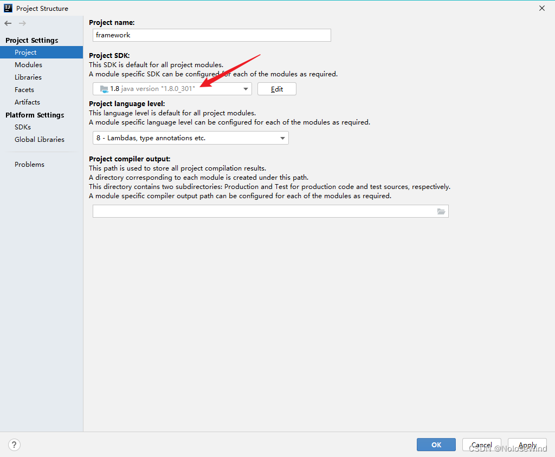This screenshot has width=555, height=457.
Task: Click the forward navigation arrow
Action: (21, 23)
